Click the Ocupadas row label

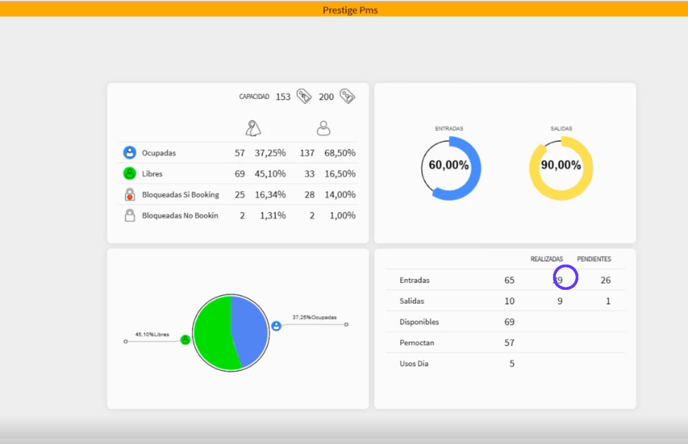159,153
